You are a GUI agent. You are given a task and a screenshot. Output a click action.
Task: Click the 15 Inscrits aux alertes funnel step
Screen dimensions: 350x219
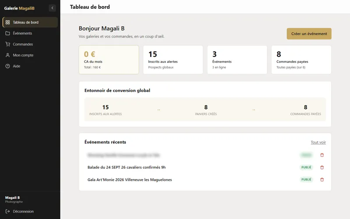pyautogui.click(x=105, y=110)
